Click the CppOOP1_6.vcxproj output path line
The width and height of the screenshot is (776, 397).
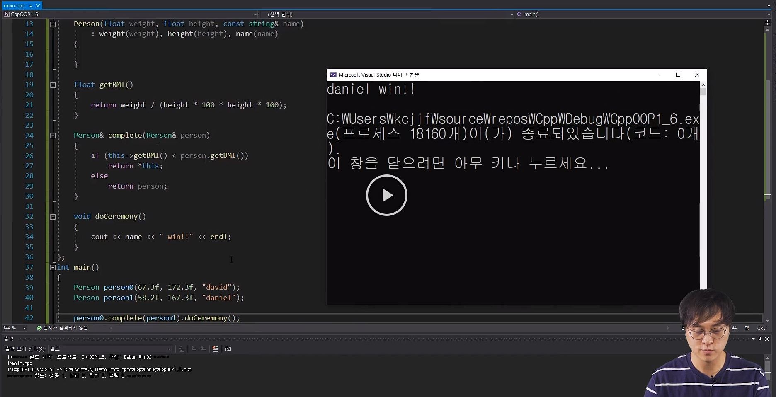pos(99,370)
